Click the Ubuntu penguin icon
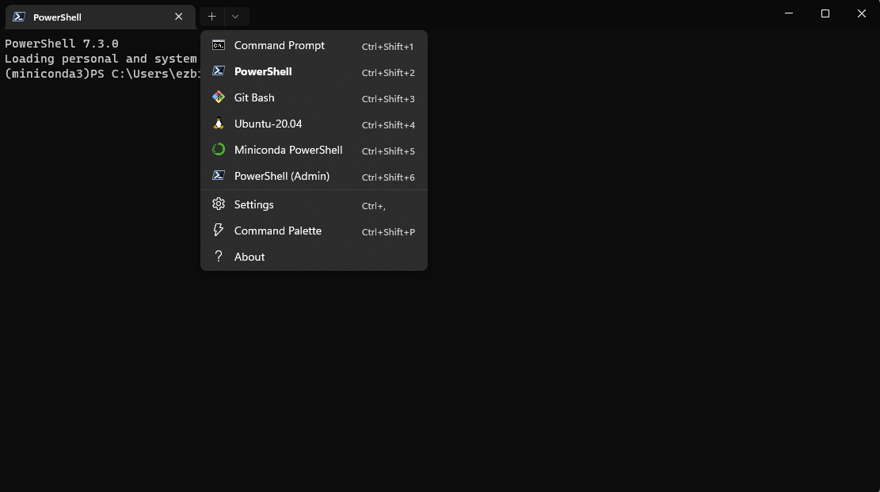The height and width of the screenshot is (492, 880). point(218,123)
